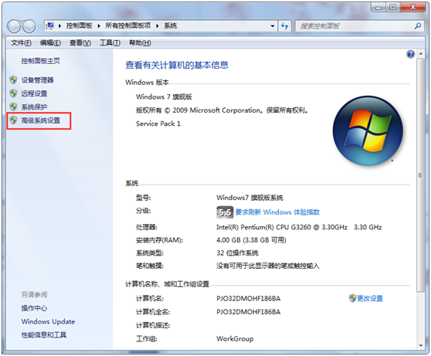431x356 pixels.
Task: Open address bar history dropdown arrow
Action: tap(273, 26)
